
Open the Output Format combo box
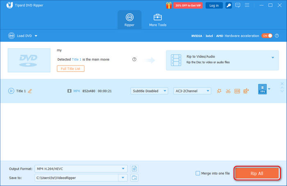[81, 168]
